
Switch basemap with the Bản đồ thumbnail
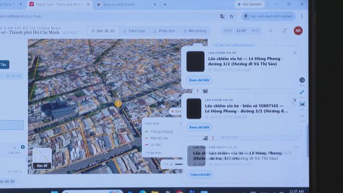42,159
